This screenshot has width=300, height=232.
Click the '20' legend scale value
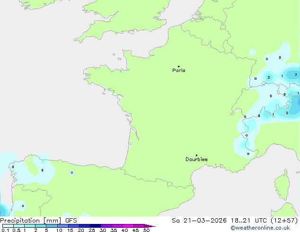[x=81, y=230]
